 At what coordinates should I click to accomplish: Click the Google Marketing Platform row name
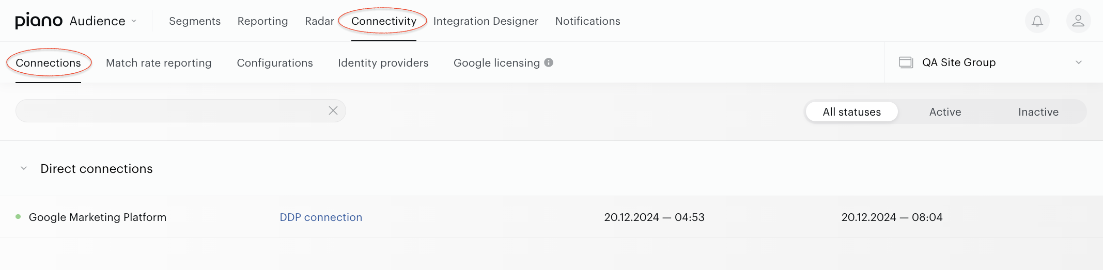(x=98, y=217)
